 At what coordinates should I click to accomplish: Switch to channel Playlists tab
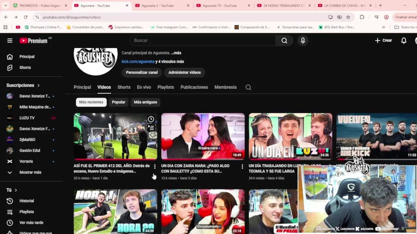coord(165,87)
